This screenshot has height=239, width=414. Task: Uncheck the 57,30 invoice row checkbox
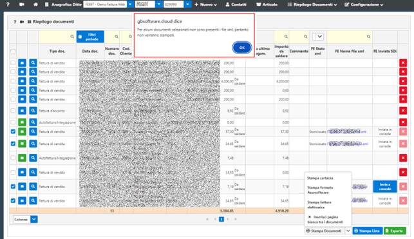[13, 131]
